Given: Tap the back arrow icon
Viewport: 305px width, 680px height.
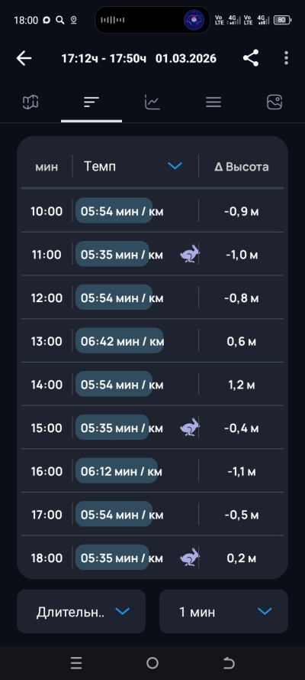Looking at the screenshot, I should point(24,58).
